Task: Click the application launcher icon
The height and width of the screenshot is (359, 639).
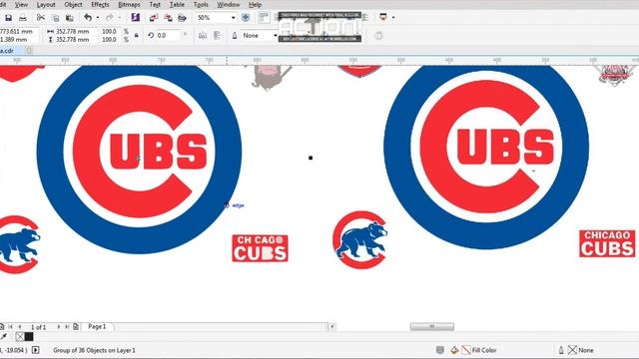Action: 383,17
